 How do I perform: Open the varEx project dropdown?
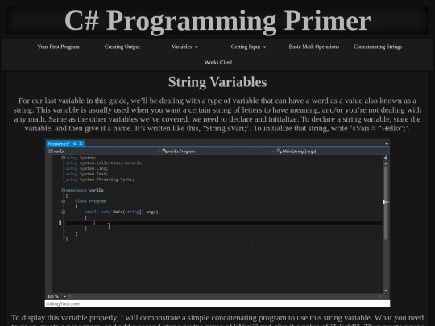[103, 151]
